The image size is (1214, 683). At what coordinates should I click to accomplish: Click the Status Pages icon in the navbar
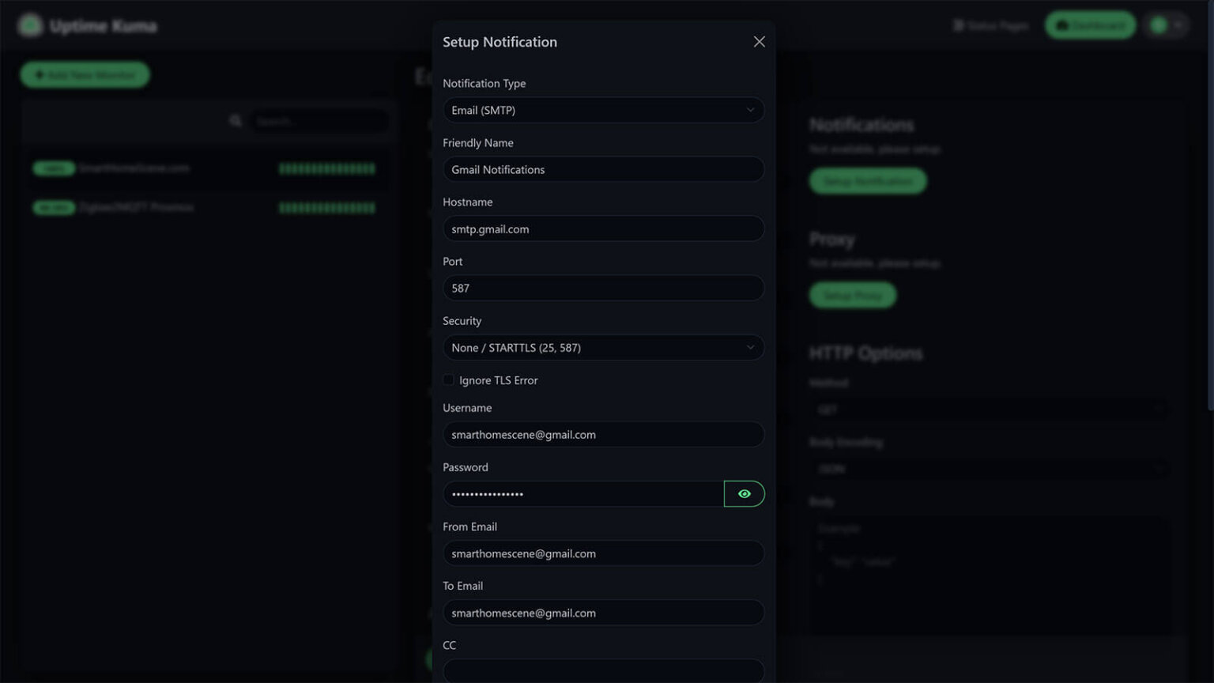click(957, 25)
